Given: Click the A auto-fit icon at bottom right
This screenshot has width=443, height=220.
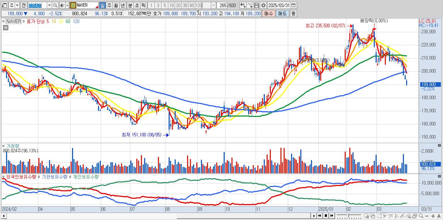Looking at the screenshot, I should [x=439, y=216].
